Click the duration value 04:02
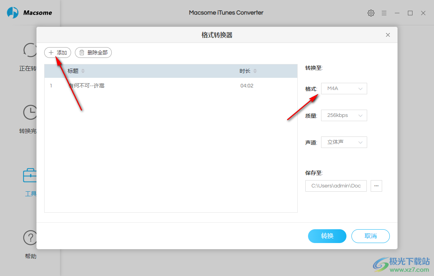 pos(247,85)
